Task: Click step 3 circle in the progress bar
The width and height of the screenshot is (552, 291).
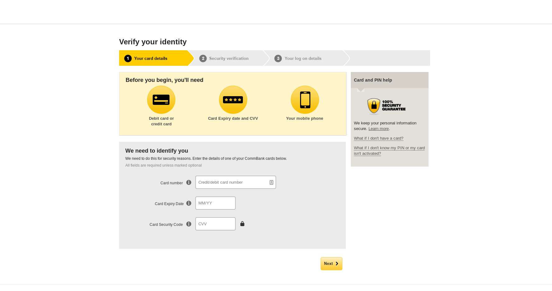Action: 278,58
